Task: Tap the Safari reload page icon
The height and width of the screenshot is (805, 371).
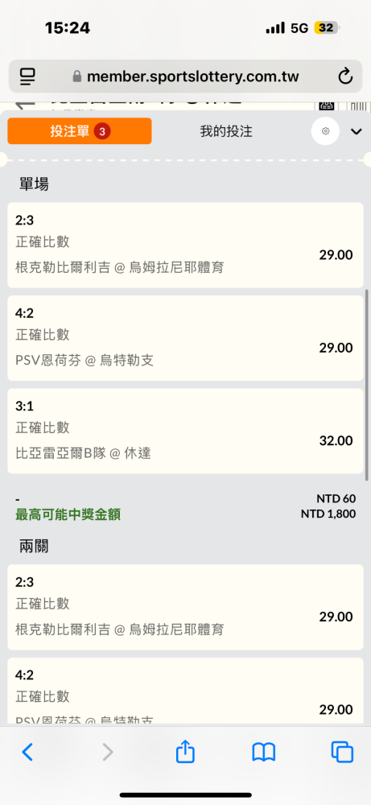Action: point(345,76)
